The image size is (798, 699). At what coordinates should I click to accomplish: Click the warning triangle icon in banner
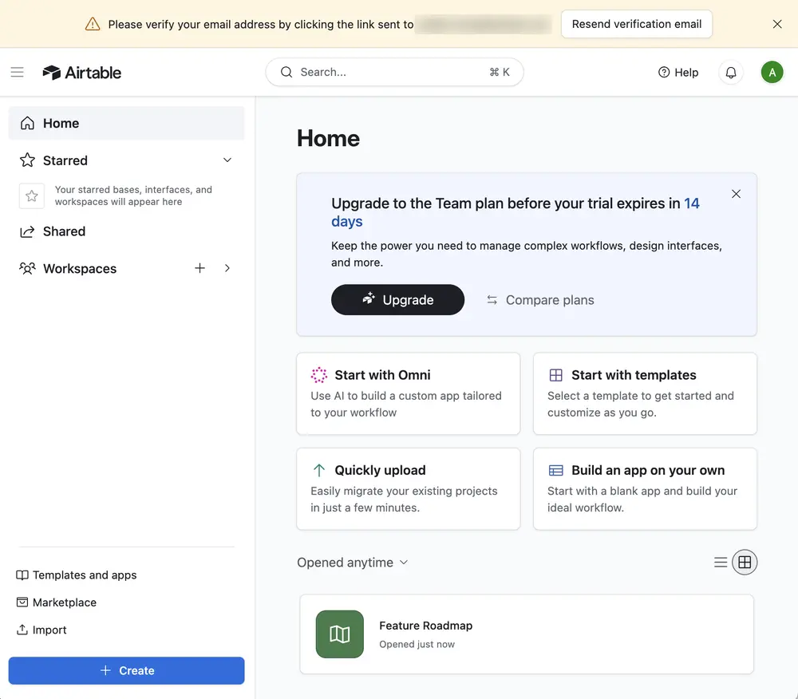(92, 24)
